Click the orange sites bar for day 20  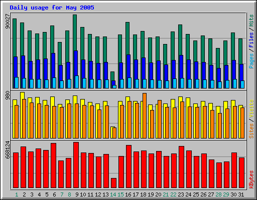pos(160,119)
